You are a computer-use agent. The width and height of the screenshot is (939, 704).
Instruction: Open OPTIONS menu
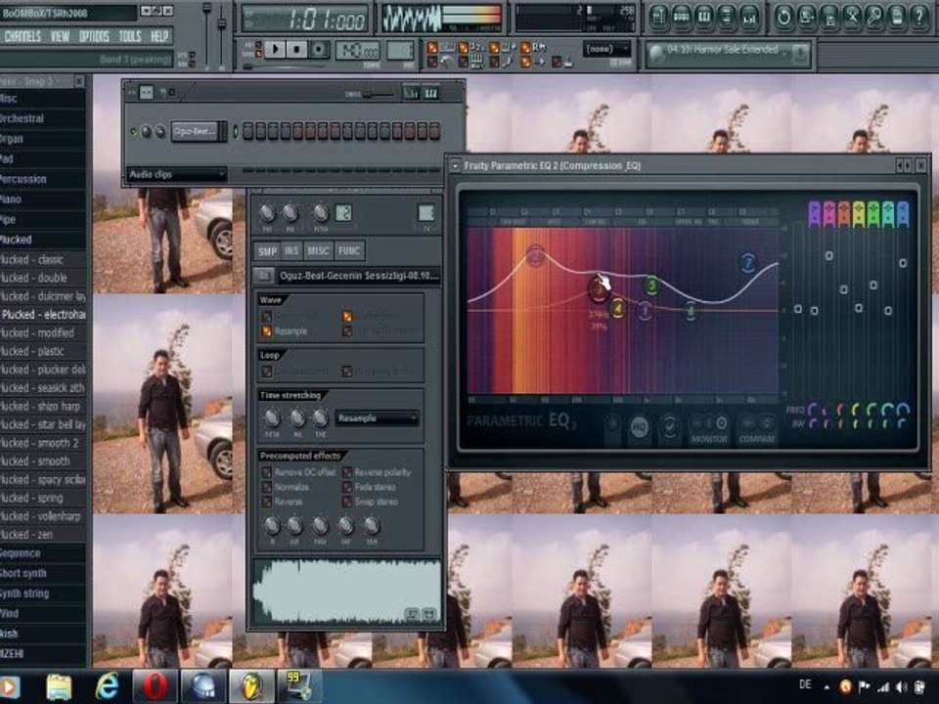94,36
